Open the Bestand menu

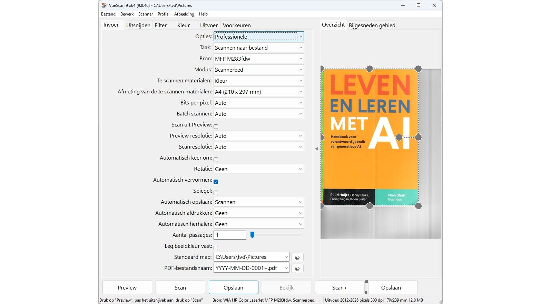click(108, 14)
